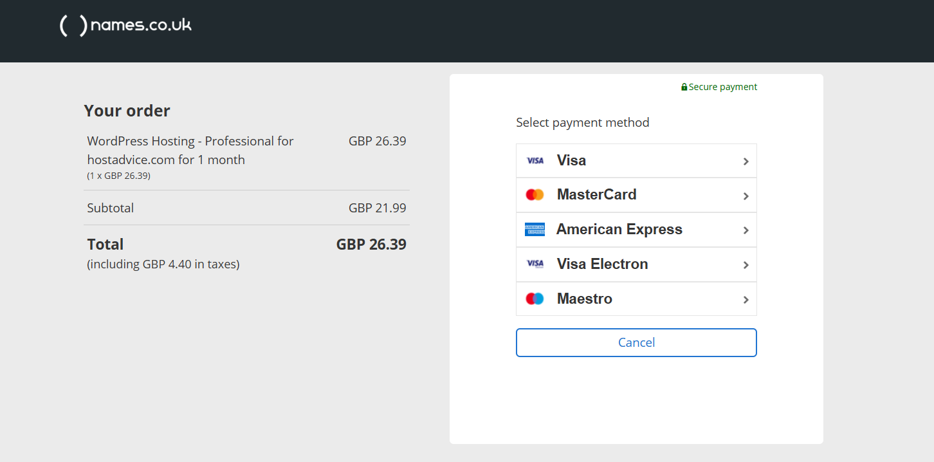Open the chevron on the Visa Electron row
The height and width of the screenshot is (462, 934).
point(746,265)
